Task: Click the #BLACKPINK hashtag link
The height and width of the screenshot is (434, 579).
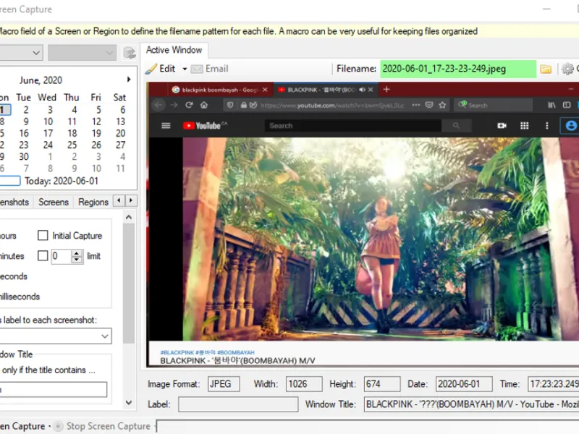Action: coord(177,353)
